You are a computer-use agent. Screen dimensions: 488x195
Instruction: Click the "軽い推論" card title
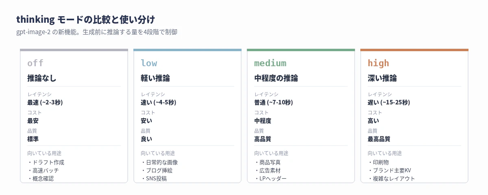155,78
